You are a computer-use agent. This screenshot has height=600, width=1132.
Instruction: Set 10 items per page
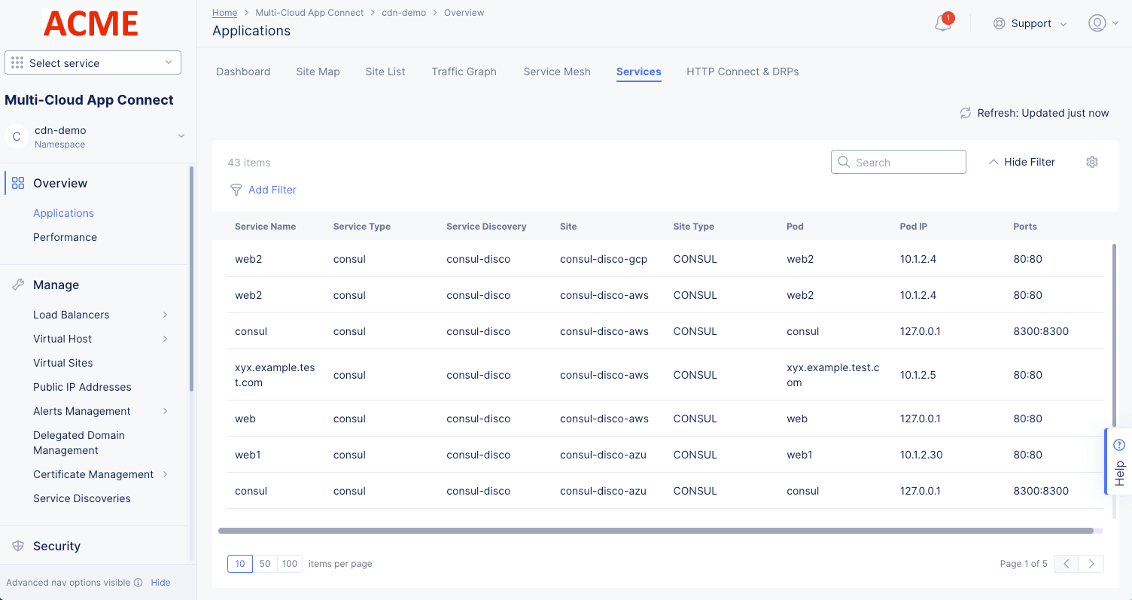[240, 564]
